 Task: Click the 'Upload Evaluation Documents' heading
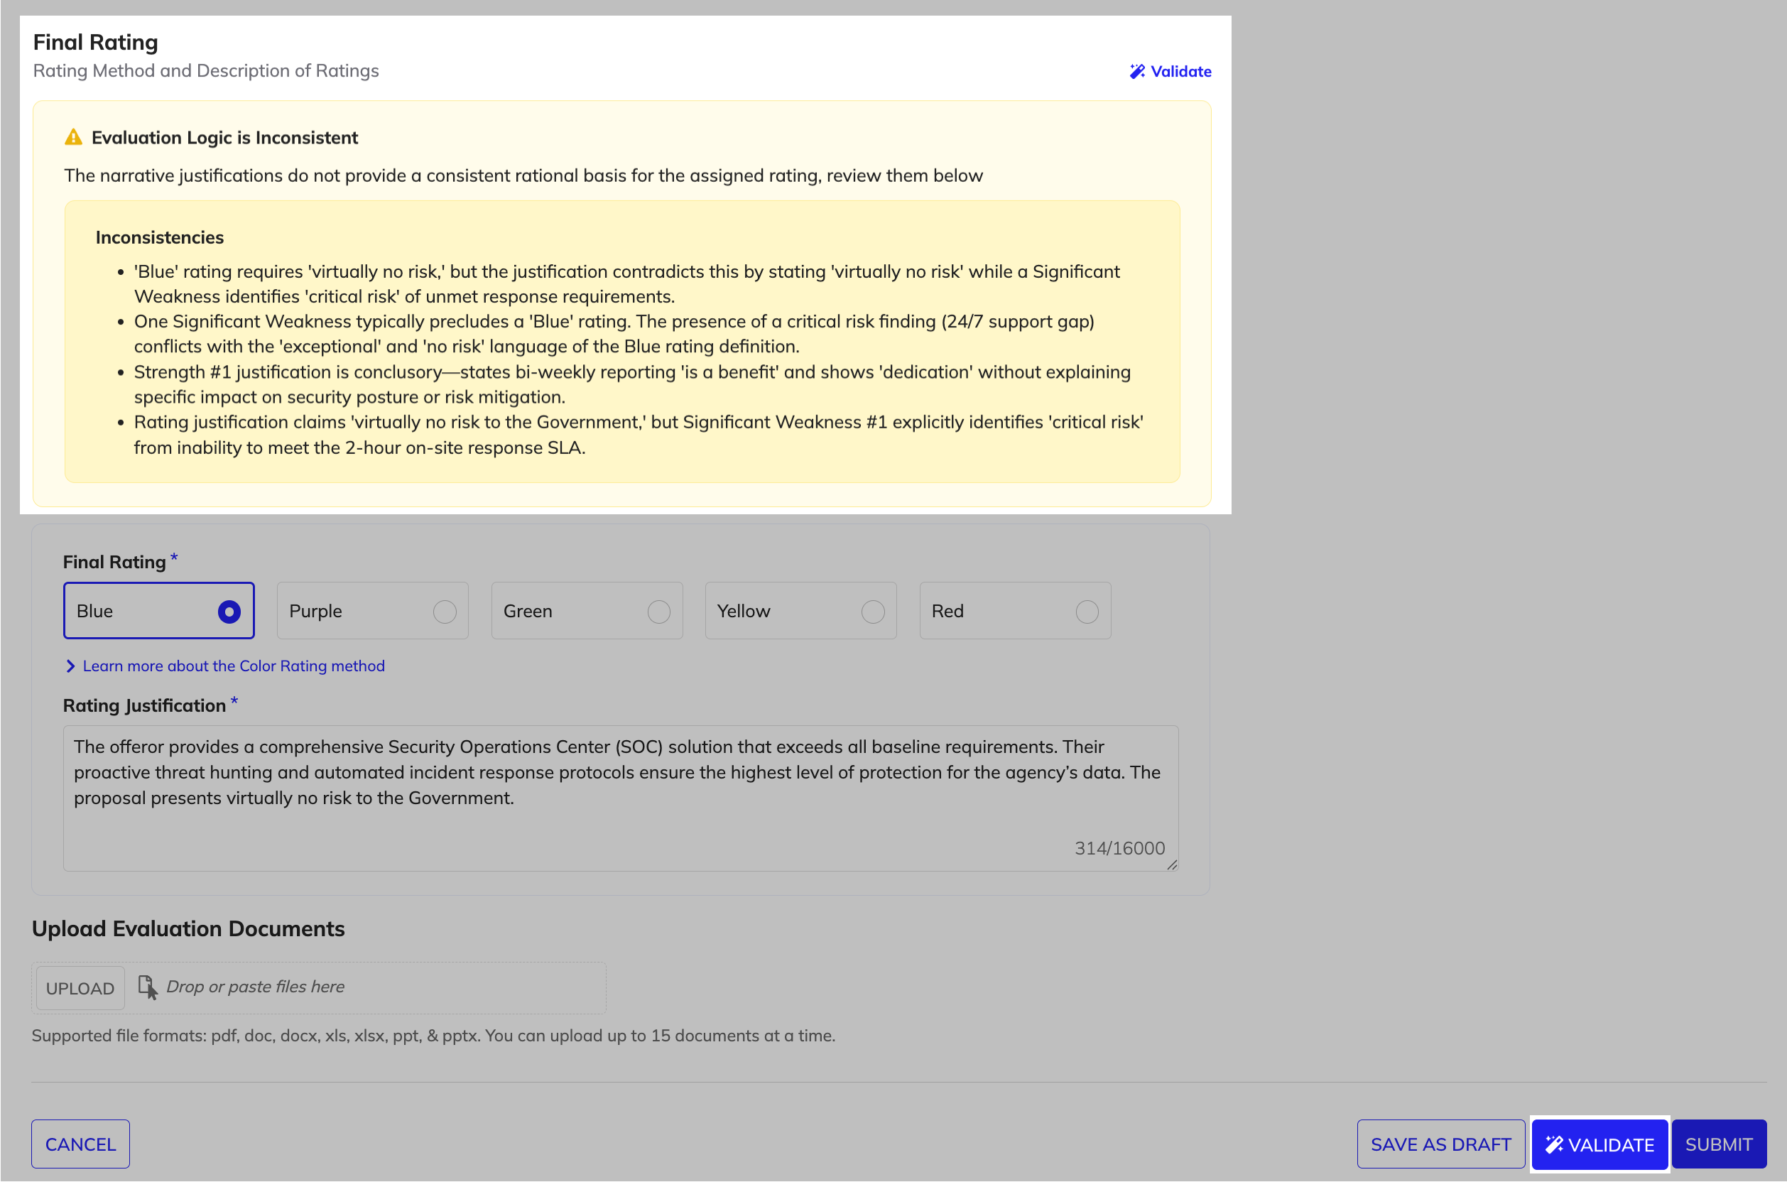tap(188, 928)
